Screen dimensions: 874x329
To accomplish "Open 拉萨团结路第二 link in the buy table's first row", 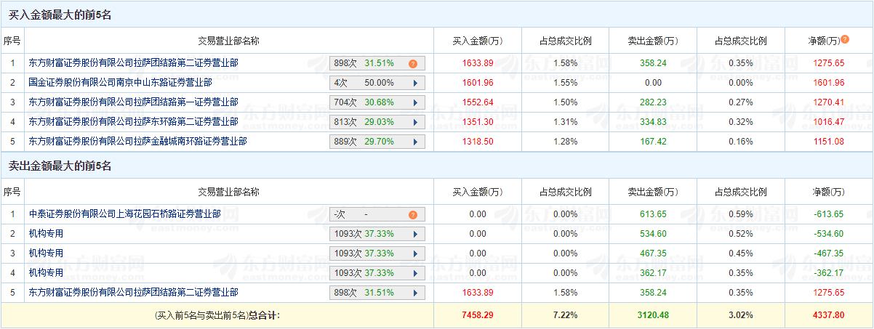I will click(x=133, y=63).
